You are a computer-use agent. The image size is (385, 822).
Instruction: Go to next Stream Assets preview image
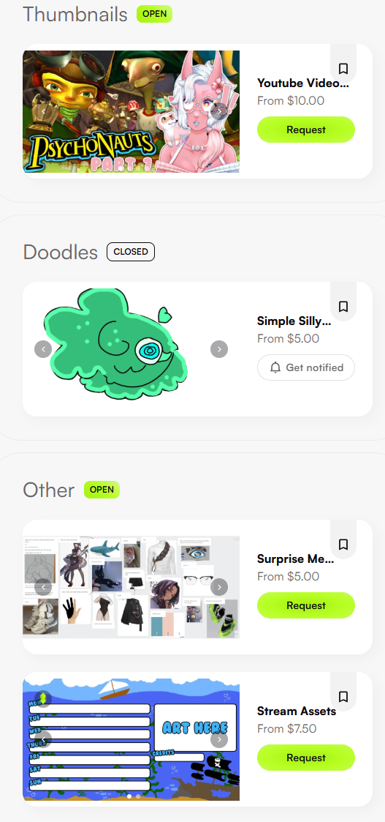[x=219, y=740]
